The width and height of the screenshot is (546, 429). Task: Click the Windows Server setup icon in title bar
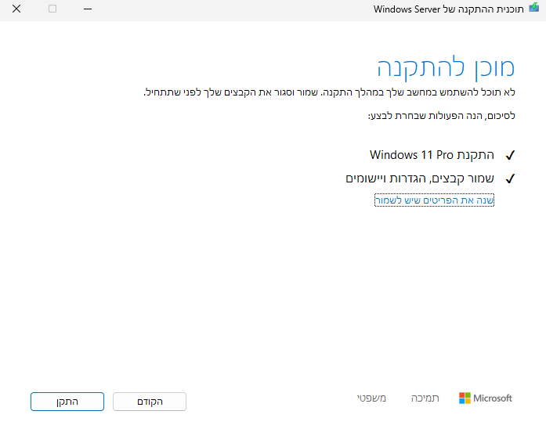534,9
